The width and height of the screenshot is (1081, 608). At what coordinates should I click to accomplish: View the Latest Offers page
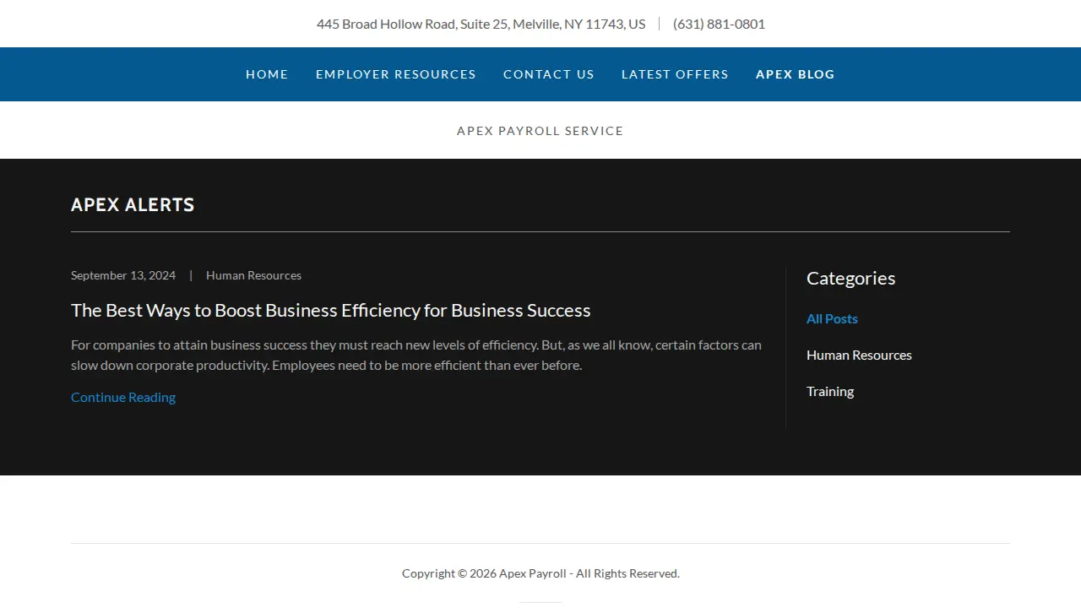[x=675, y=74]
